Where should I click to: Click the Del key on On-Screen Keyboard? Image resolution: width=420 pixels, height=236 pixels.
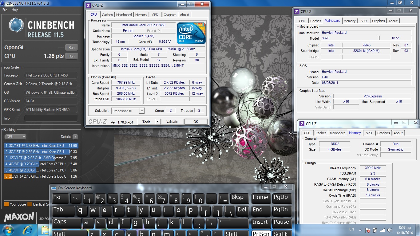click(243, 210)
